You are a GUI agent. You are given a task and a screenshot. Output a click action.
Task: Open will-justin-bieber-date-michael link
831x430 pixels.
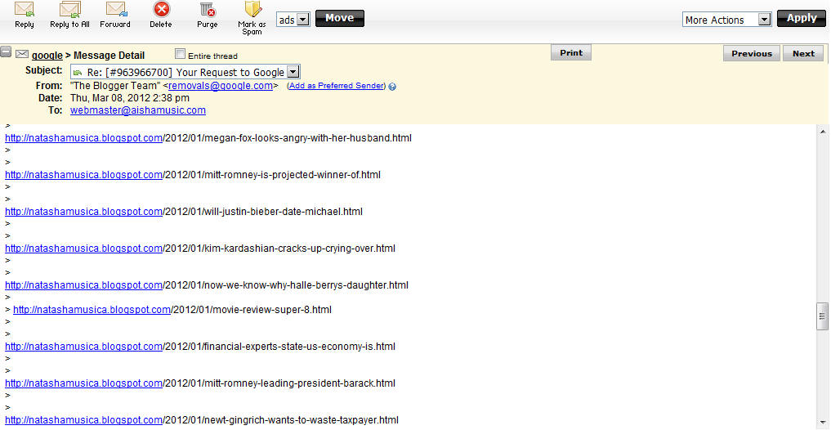pos(83,212)
